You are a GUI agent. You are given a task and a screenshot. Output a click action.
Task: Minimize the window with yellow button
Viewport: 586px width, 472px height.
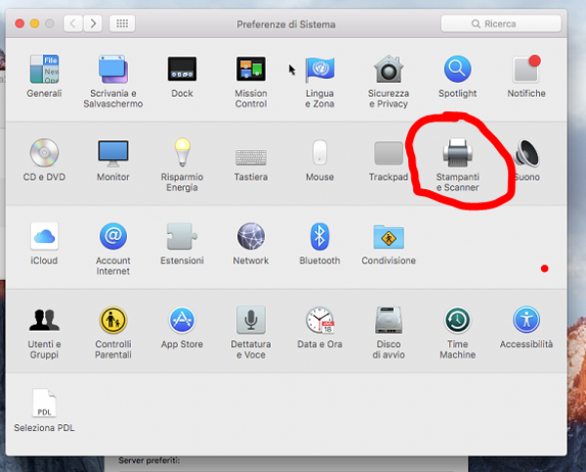click(x=34, y=23)
